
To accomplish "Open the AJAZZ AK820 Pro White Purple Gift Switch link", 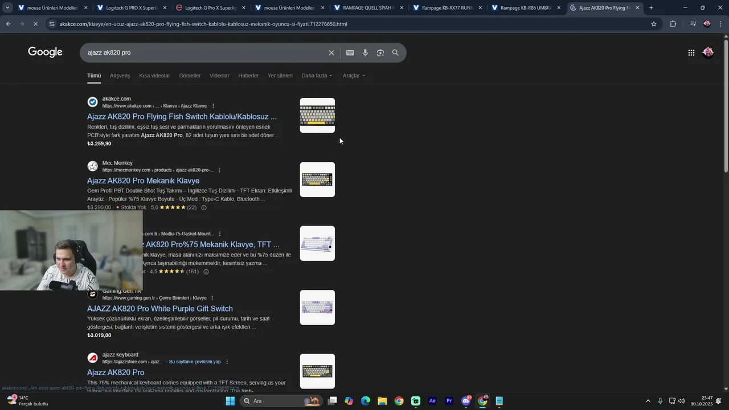I will pos(160,309).
